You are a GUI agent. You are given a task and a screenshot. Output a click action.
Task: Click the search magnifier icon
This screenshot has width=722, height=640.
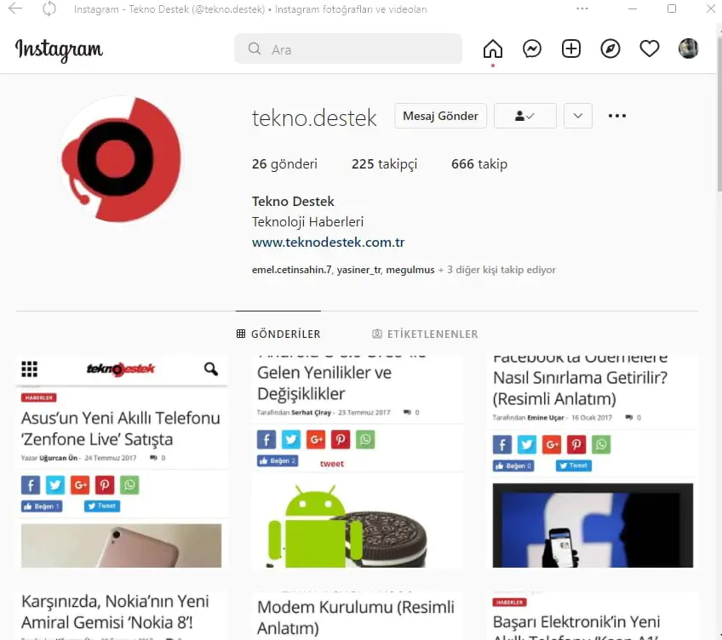pos(255,49)
